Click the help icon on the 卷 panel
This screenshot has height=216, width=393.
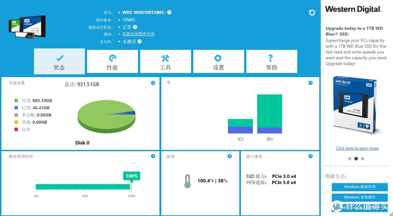coord(310,83)
